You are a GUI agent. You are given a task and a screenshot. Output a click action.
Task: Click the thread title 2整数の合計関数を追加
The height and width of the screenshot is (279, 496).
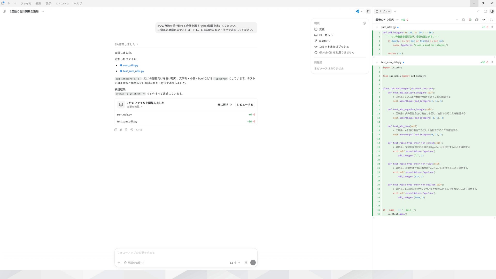coord(24,11)
